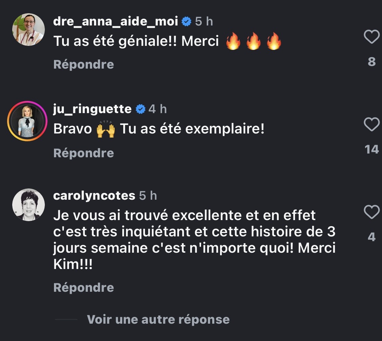Image resolution: width=382 pixels, height=341 pixels.
Task: Click the "5 h" timestamp beside dre_anna_aide_moi
Action: [204, 22]
